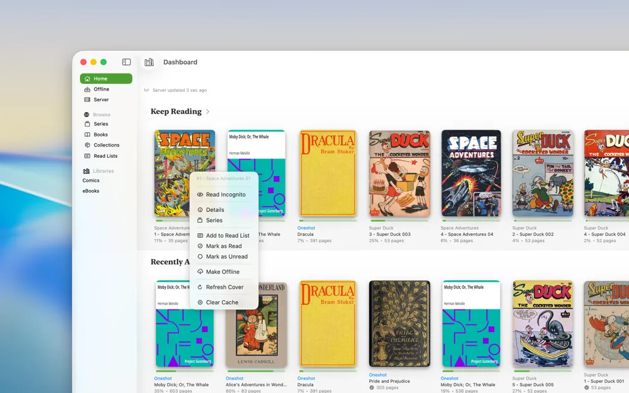
Task: Click Oneshot link above Alice's Adventures in Wonderland
Action: pos(235,378)
